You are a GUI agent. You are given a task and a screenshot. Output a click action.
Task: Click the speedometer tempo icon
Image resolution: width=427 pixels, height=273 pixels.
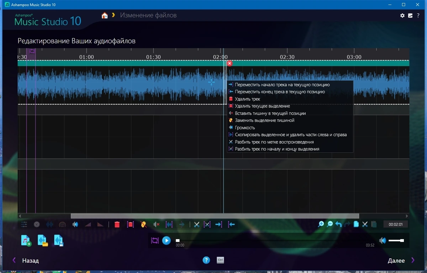click(62, 225)
